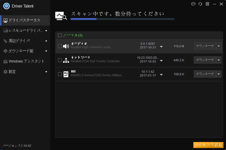This screenshot has height=150, width=226.
Task: Open Windows アシスタント sidebar item
Action: pos(25,61)
